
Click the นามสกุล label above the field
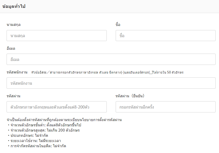coord(14,25)
